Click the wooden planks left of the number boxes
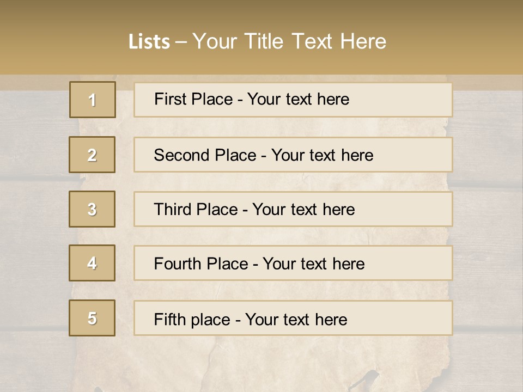 (33, 217)
